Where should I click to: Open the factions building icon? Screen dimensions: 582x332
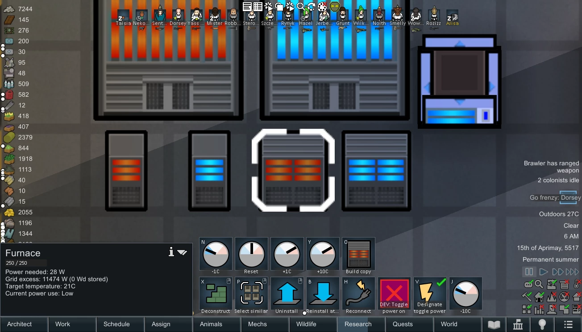[x=518, y=324]
